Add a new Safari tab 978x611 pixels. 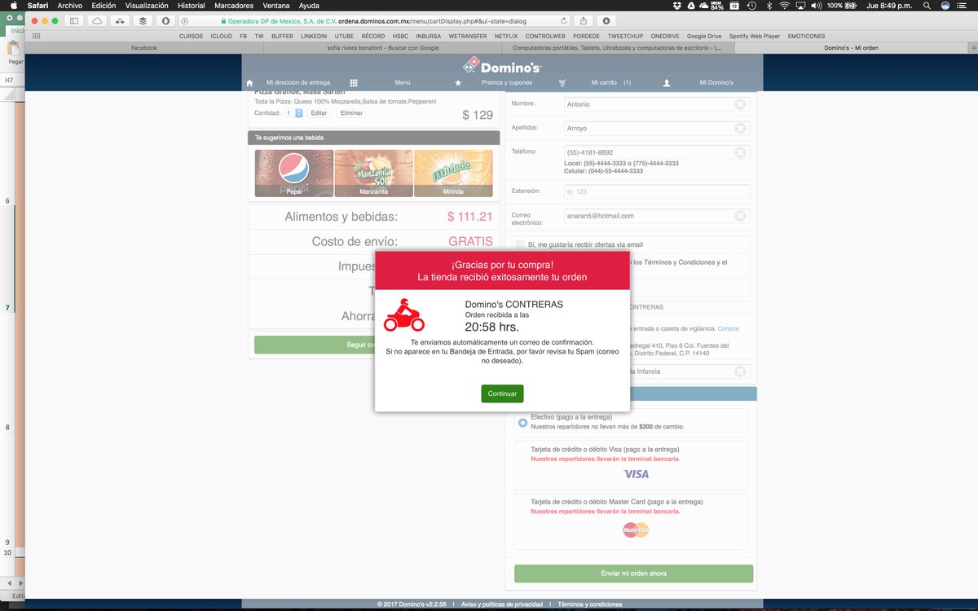971,48
